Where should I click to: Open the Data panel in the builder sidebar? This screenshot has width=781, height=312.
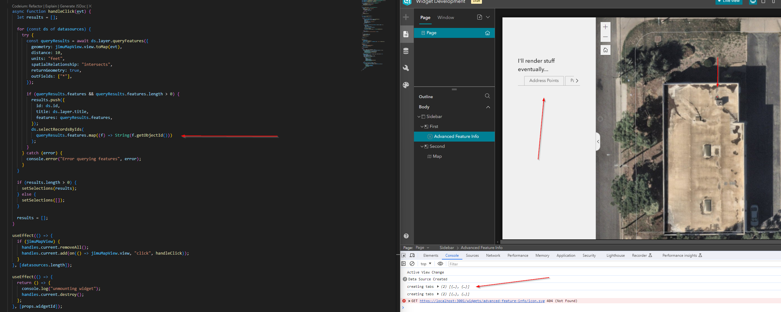(x=406, y=51)
